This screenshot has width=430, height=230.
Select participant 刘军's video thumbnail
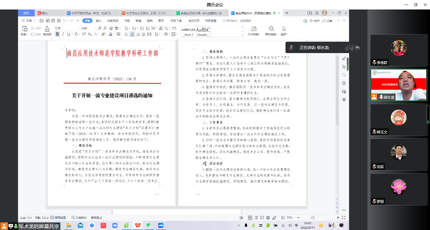pyautogui.click(x=398, y=154)
